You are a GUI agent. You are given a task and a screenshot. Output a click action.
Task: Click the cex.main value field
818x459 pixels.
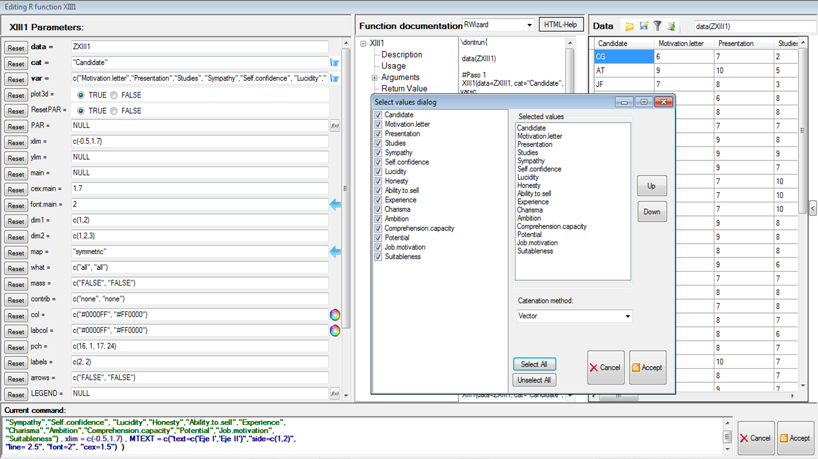coord(199,189)
